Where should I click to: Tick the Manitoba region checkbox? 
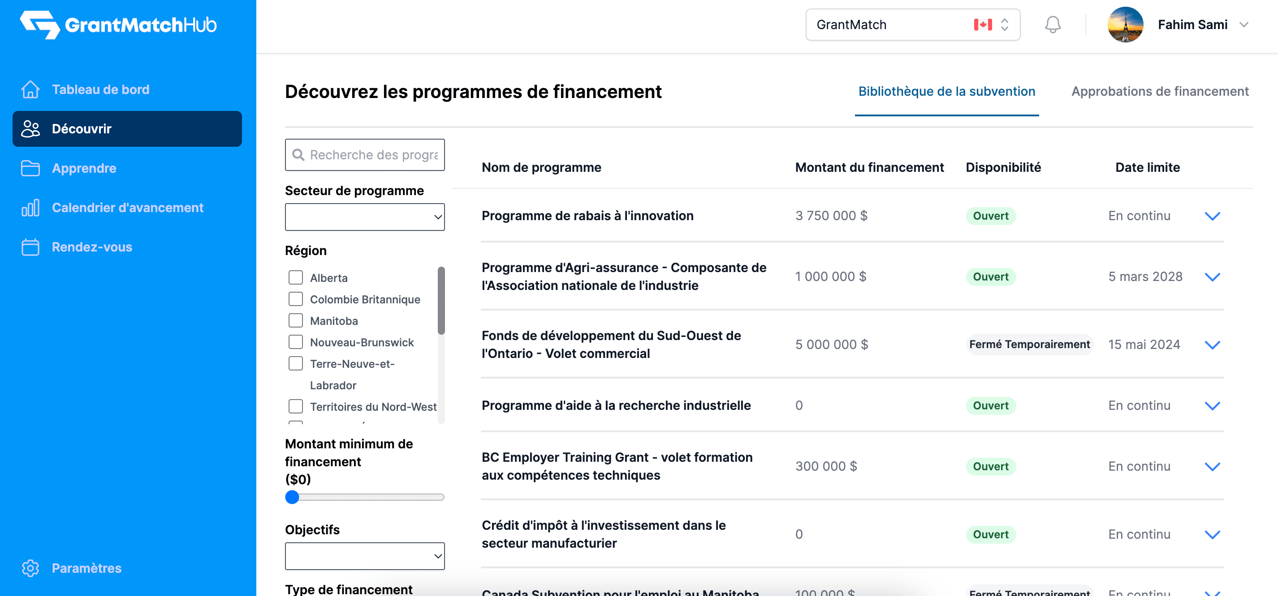tap(296, 320)
